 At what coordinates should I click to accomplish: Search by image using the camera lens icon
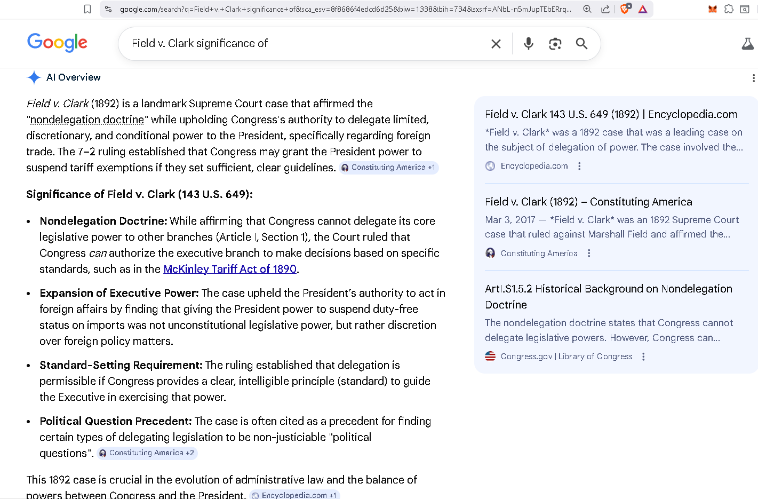(x=555, y=44)
